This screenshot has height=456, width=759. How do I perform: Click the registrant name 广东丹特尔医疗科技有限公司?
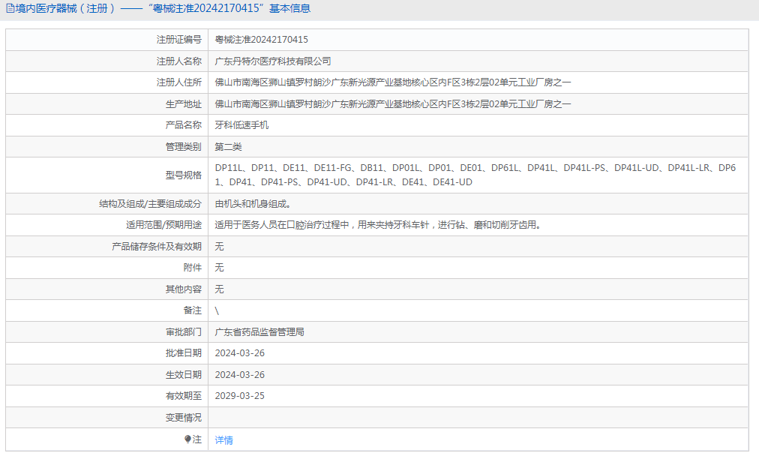click(273, 61)
